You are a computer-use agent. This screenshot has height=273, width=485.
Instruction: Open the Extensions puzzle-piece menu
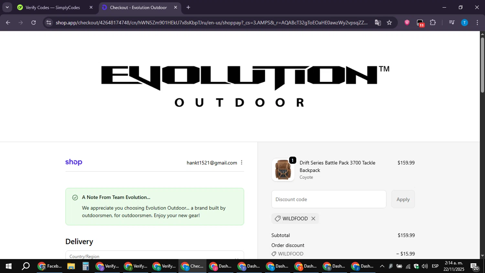click(433, 23)
